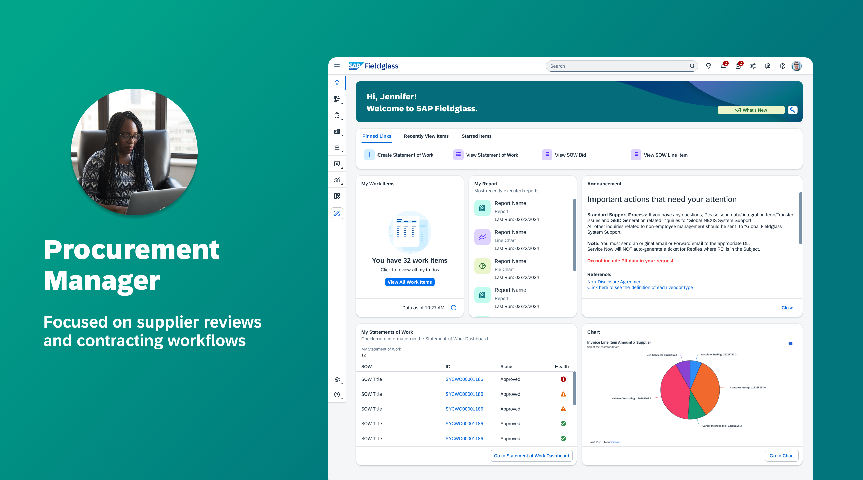Open the worker person icon in sidebar
This screenshot has height=480, width=863.
click(337, 147)
